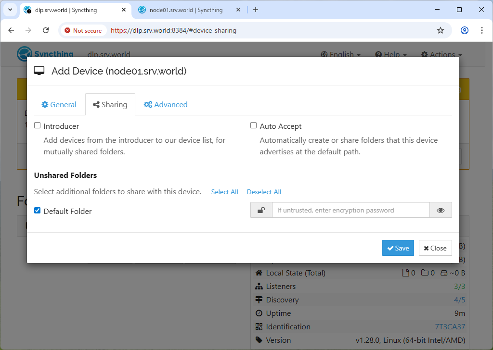Switch to the Advanced tab
Viewport: 493px width, 350px height.
click(x=166, y=104)
